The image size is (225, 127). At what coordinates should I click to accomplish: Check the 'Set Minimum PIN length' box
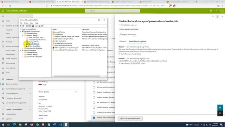[x=94, y=102]
